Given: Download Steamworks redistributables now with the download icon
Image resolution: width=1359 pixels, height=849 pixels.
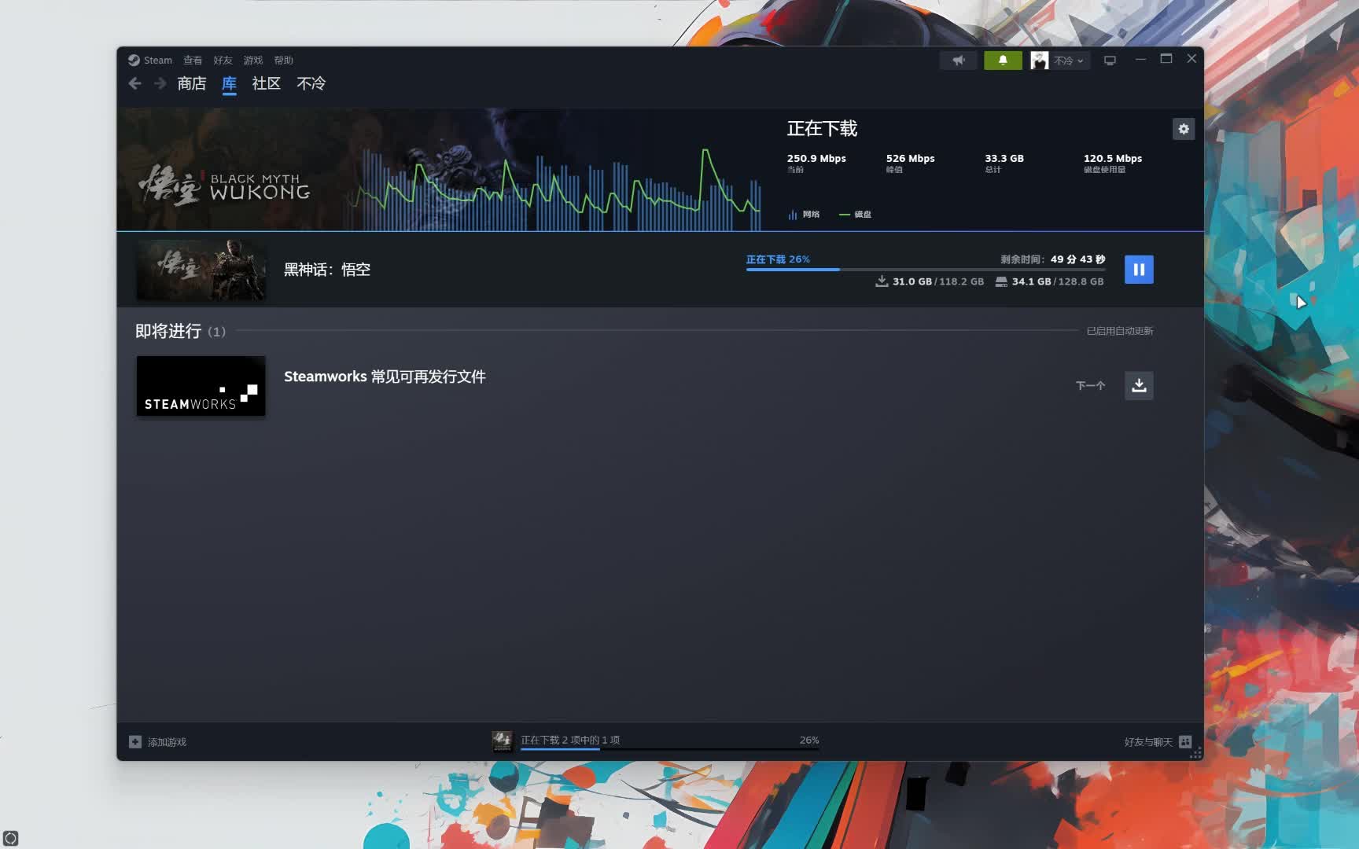Looking at the screenshot, I should click(1138, 385).
